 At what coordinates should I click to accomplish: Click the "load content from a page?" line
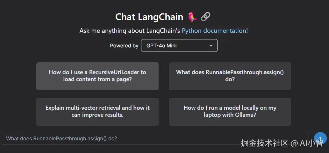pyautogui.click(x=97, y=79)
